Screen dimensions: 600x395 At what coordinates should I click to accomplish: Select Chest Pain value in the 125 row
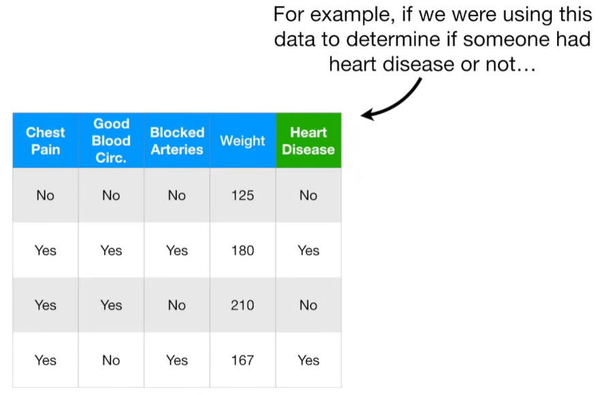[46, 196]
